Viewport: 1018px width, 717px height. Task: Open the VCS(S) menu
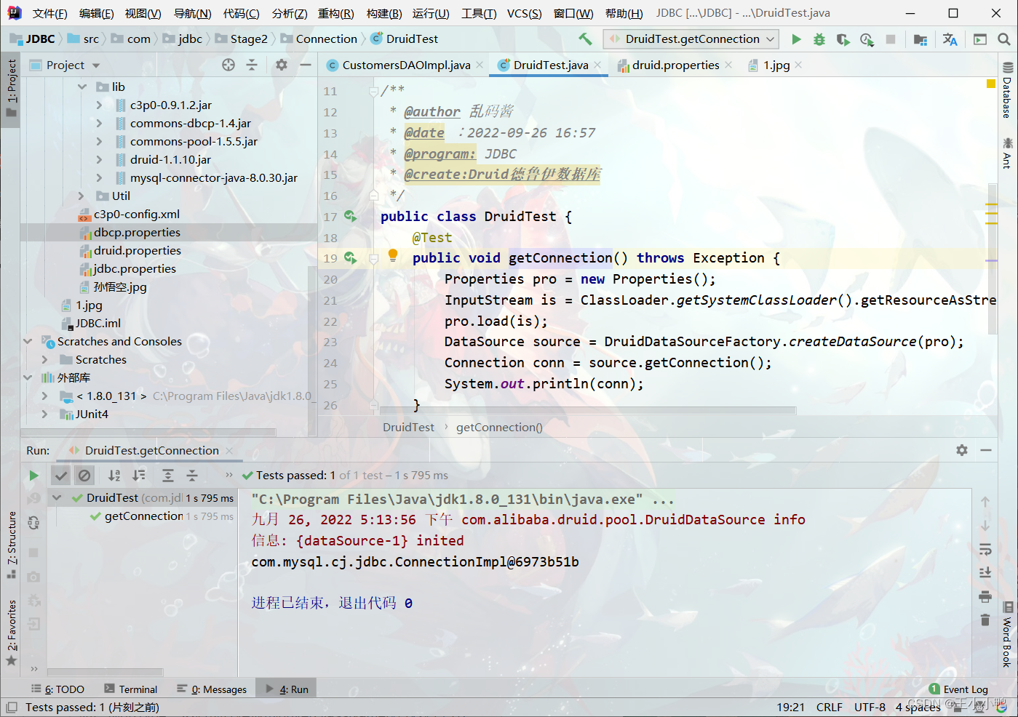(525, 13)
